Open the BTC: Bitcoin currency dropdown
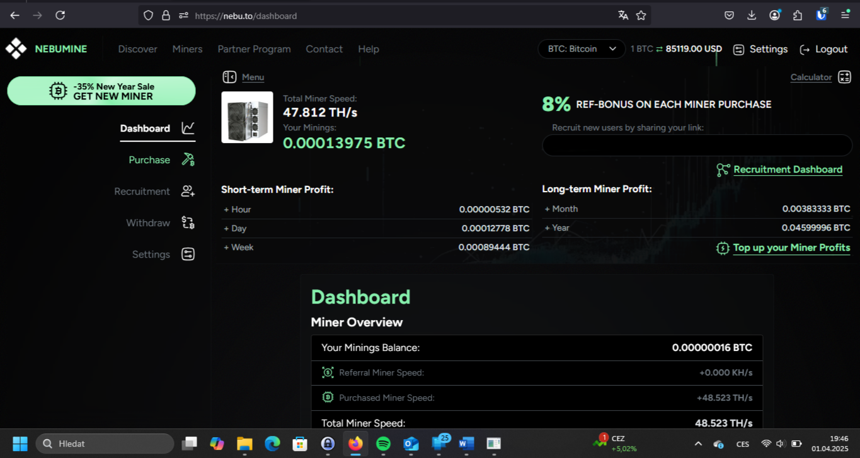The height and width of the screenshot is (458, 860). [x=582, y=49]
